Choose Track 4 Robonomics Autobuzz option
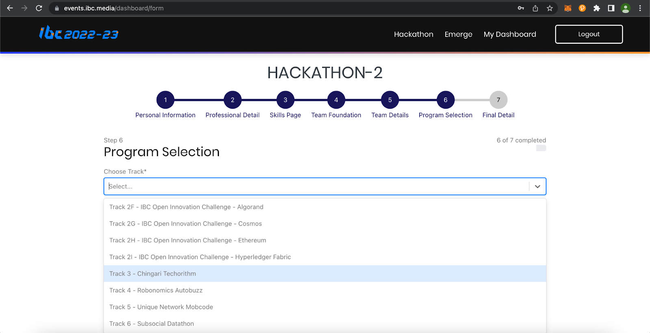Screen dimensions: 650x333 coord(325,290)
